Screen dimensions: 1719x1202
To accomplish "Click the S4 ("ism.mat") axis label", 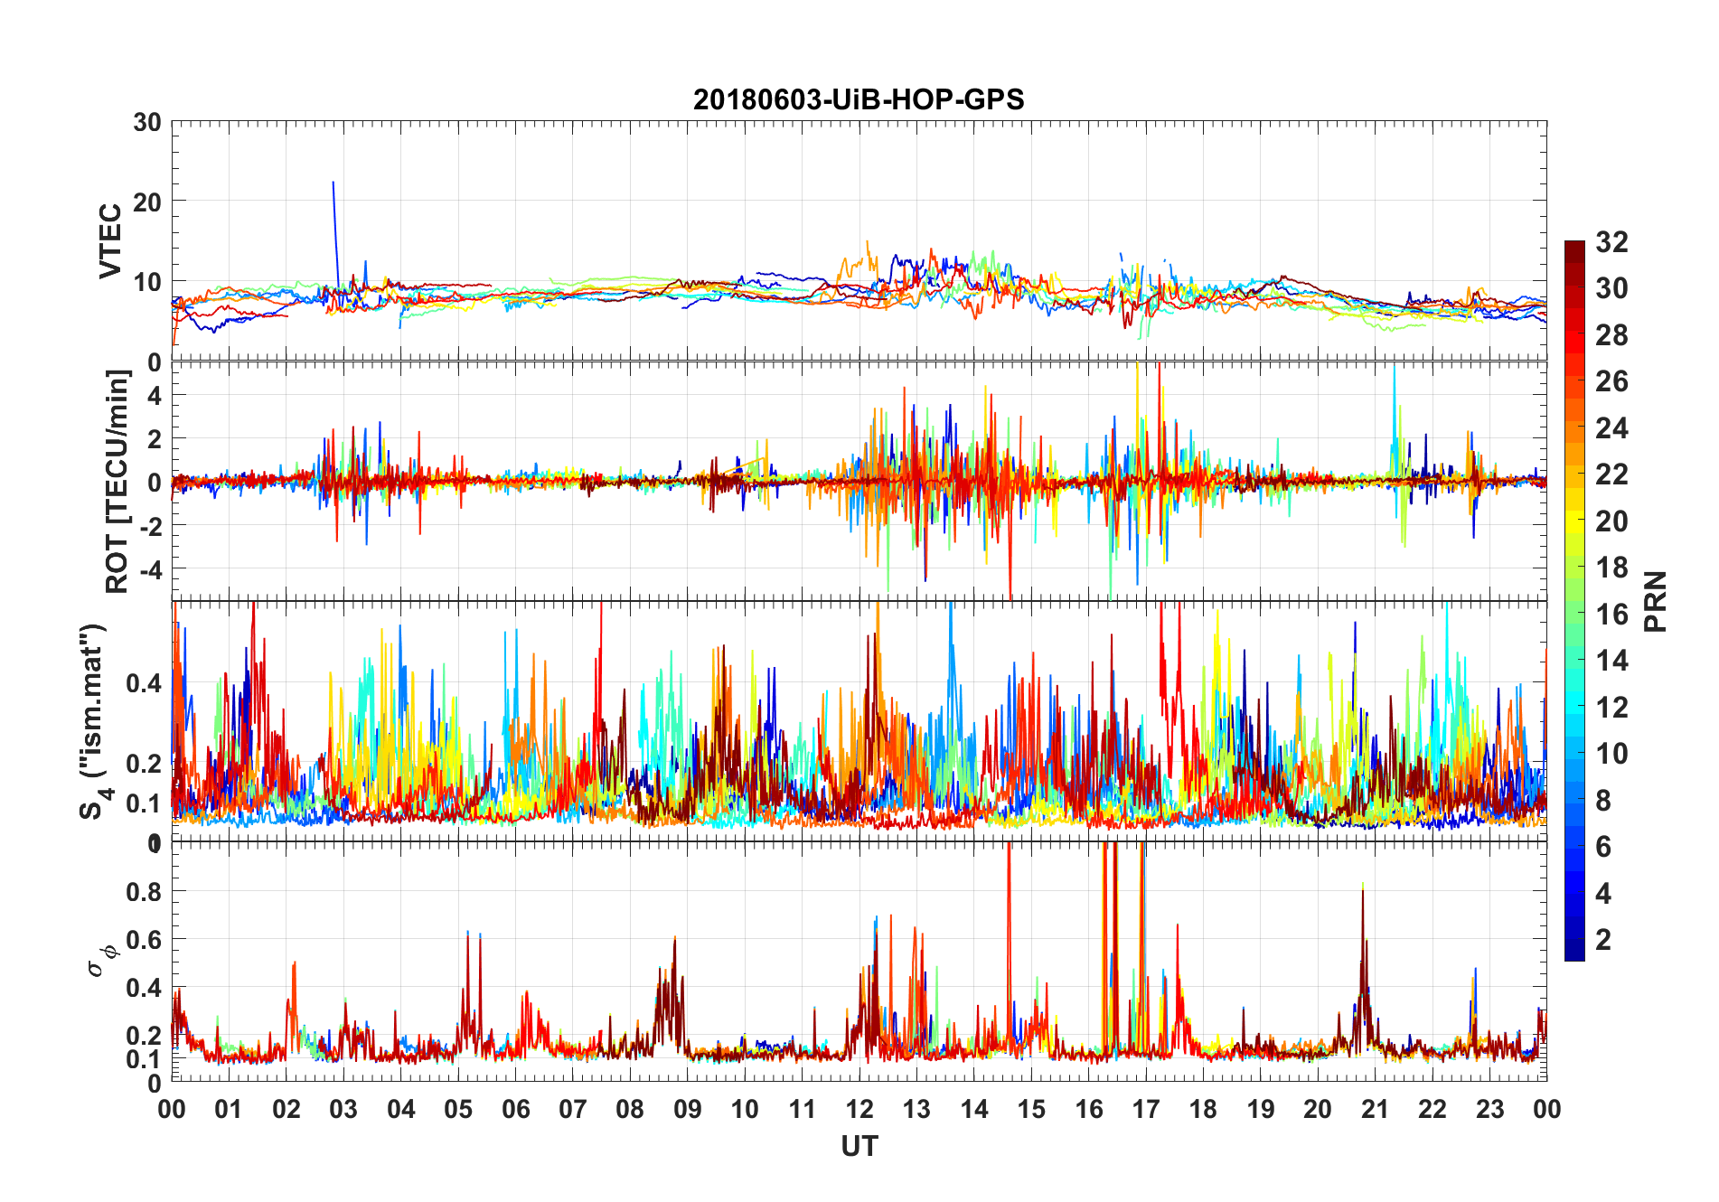I will [x=94, y=721].
